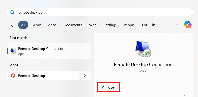Switch to the Documents filter tab
Image resolution: width=198 pixels, height=97 pixels.
pos(73,25)
